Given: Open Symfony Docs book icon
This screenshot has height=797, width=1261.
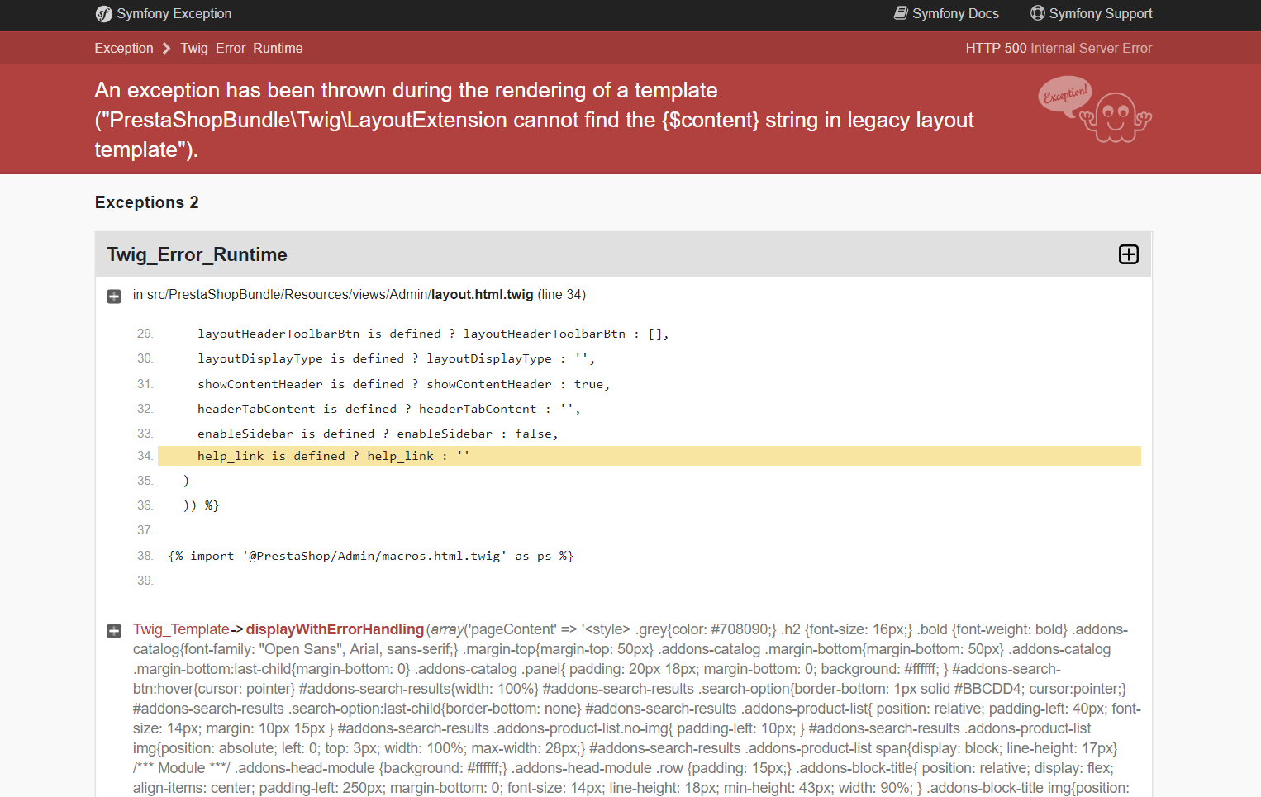Looking at the screenshot, I should [901, 13].
